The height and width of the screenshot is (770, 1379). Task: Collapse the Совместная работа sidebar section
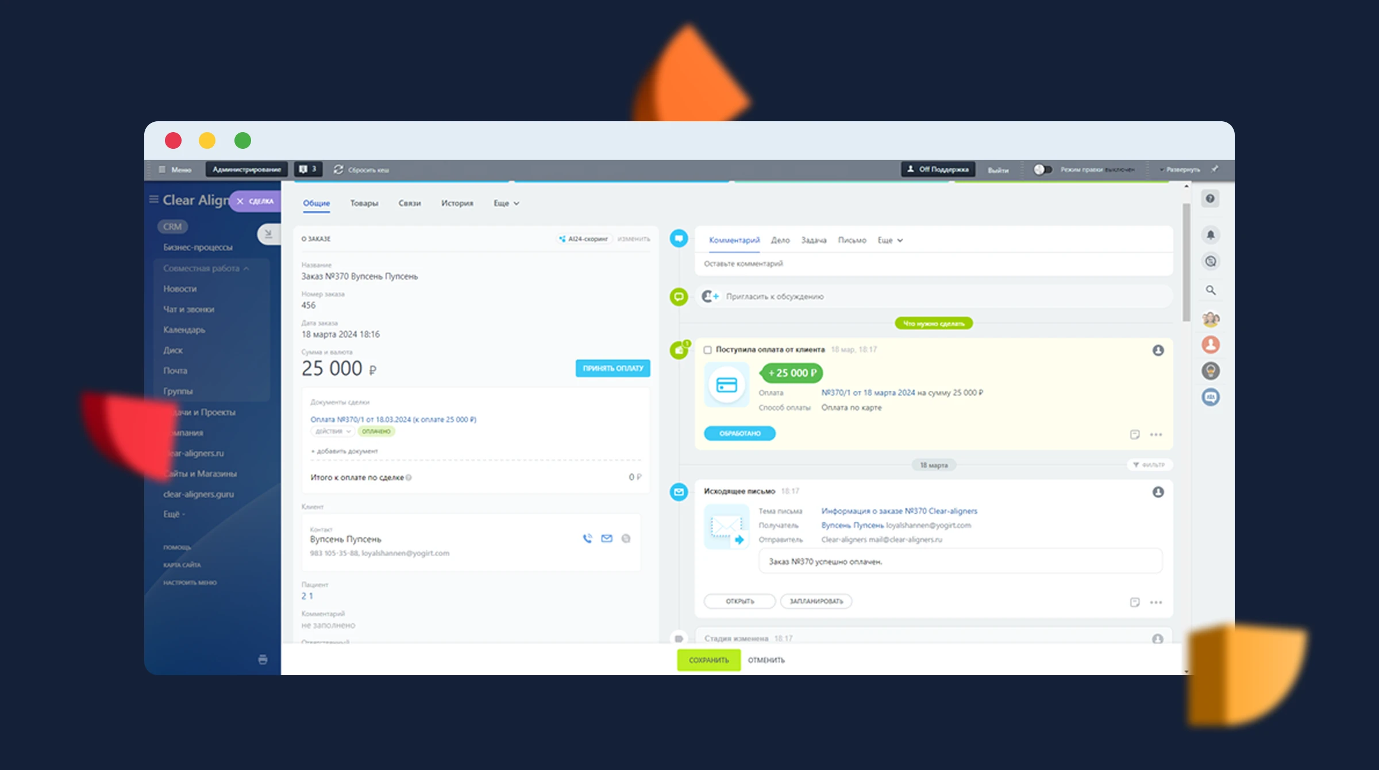pyautogui.click(x=206, y=268)
